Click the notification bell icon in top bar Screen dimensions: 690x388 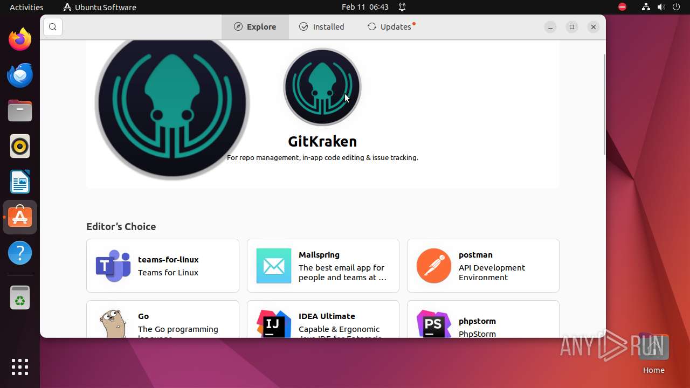click(x=402, y=7)
